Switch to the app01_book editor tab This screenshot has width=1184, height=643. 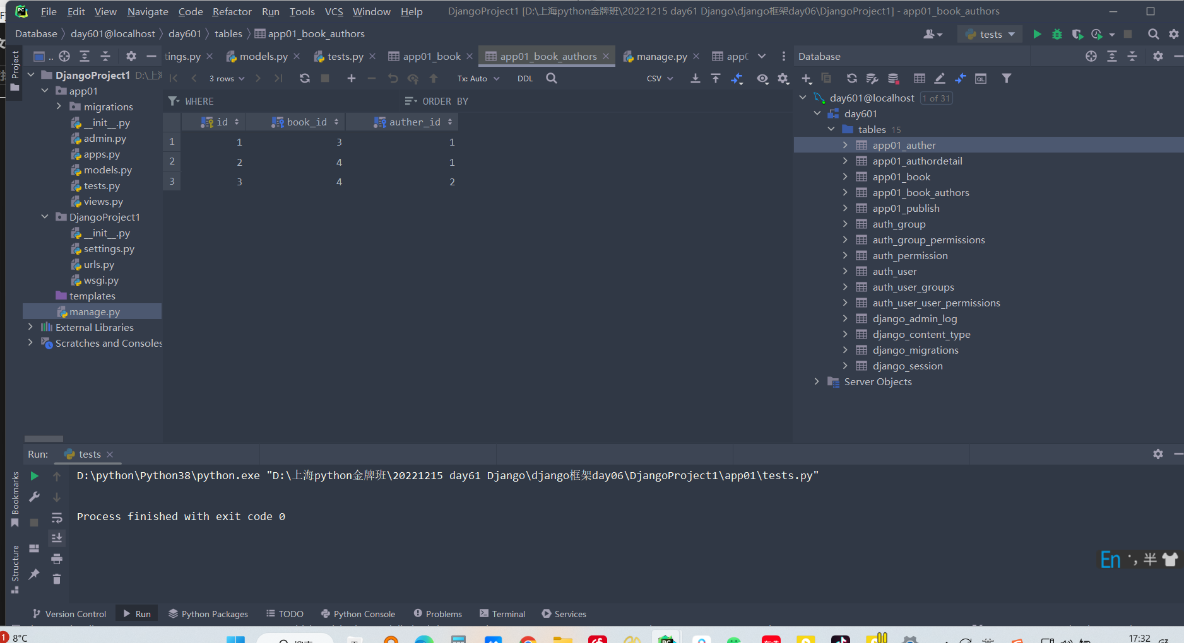tap(431, 56)
